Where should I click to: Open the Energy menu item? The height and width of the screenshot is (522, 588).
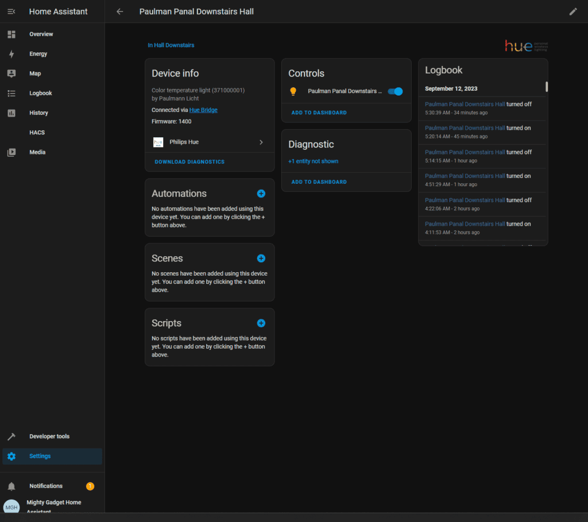click(x=38, y=54)
